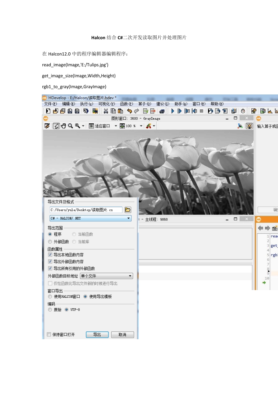Click the light bulb icon in graphics window
278x393 pixels.
click(249, 126)
